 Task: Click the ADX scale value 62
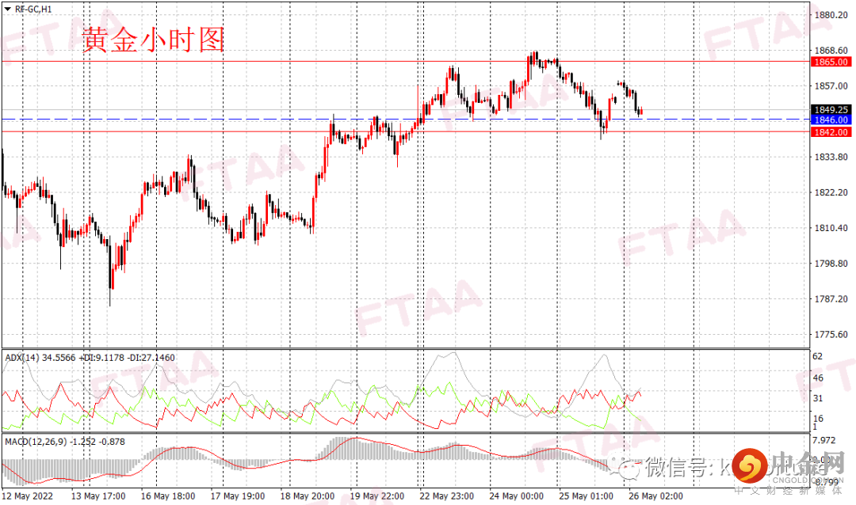coord(818,356)
